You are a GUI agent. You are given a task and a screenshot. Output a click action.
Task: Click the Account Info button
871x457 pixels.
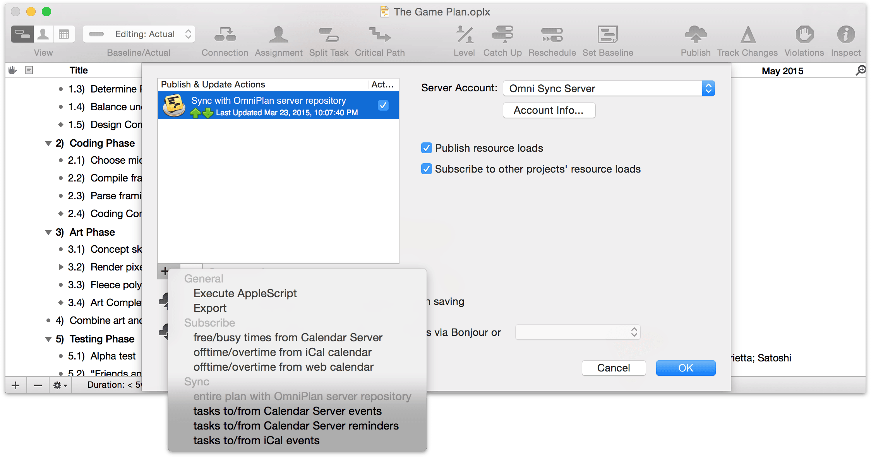(x=548, y=110)
